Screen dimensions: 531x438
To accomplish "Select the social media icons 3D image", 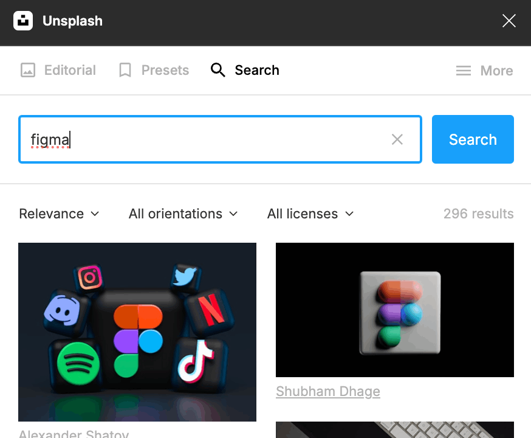I will click(x=137, y=332).
